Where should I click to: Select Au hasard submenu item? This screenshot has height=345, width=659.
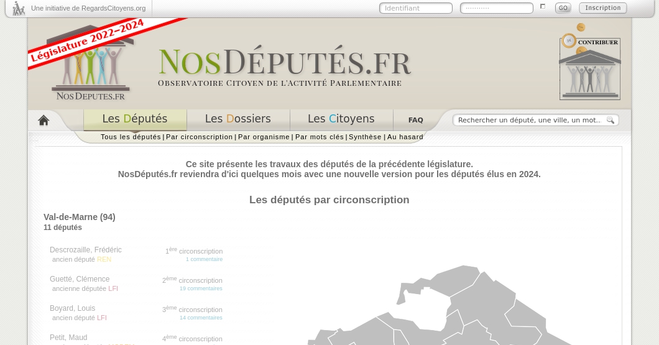[x=405, y=137]
